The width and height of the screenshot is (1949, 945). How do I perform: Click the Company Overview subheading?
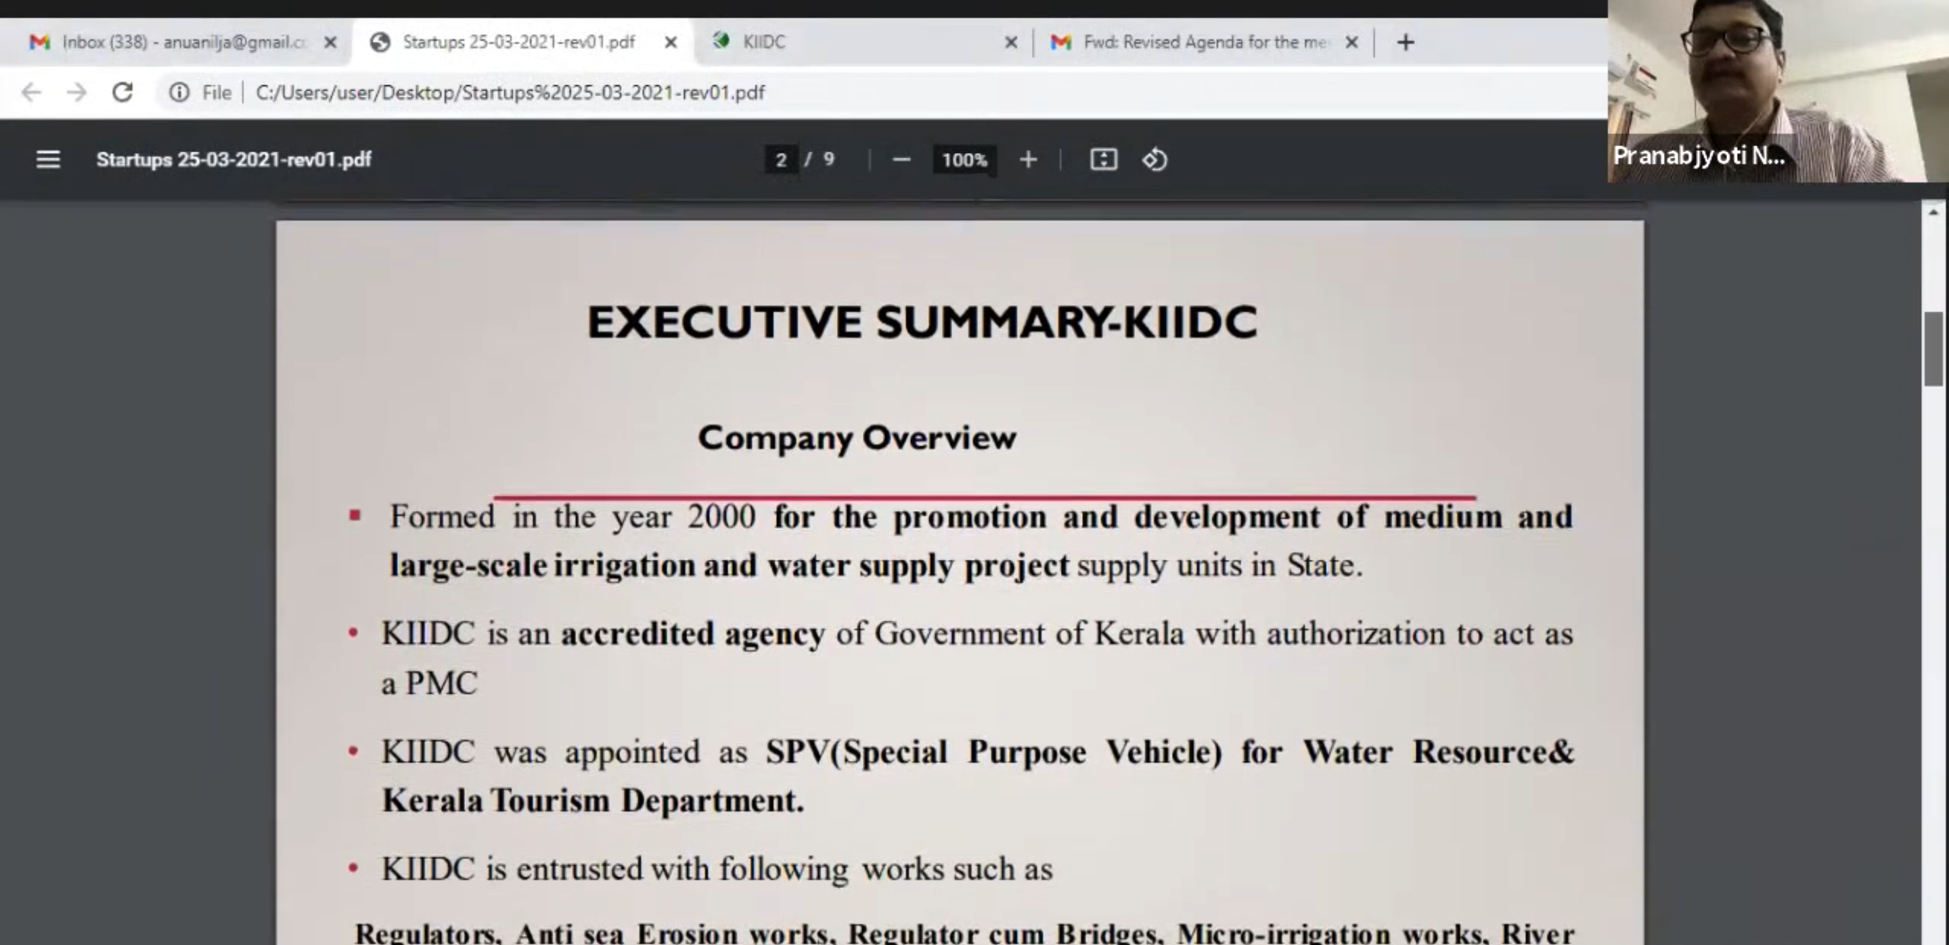(857, 437)
